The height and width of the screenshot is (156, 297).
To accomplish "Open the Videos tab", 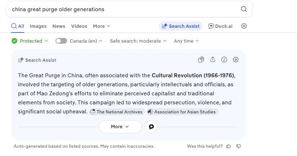I will (x=79, y=26).
